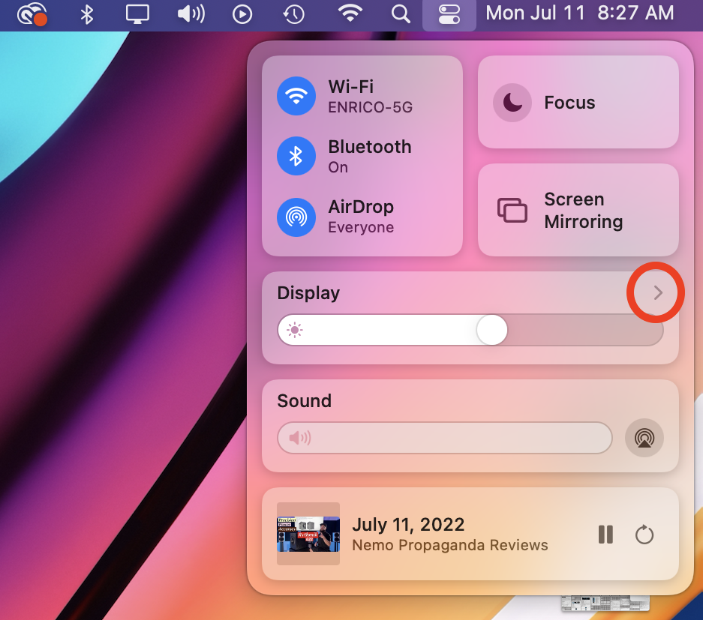Open the Screen Mirroring tile
703x620 pixels.
pyautogui.click(x=578, y=210)
